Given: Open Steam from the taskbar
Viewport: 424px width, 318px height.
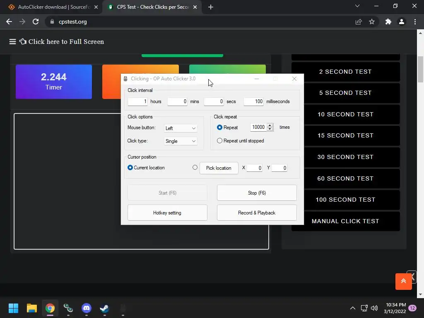Looking at the screenshot, I should point(105,308).
